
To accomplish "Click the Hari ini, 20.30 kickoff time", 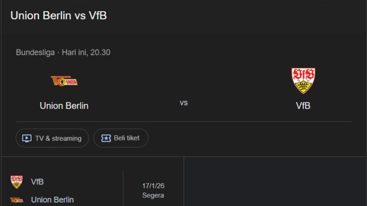I will click(86, 53).
